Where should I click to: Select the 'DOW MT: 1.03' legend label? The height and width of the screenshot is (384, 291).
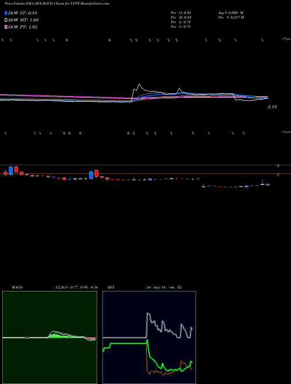[23, 20]
